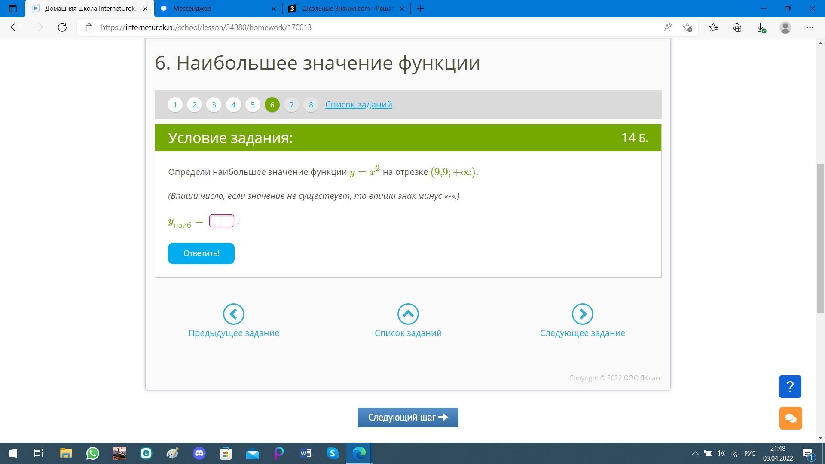Open the Список заданий link in number bar

pyautogui.click(x=358, y=104)
